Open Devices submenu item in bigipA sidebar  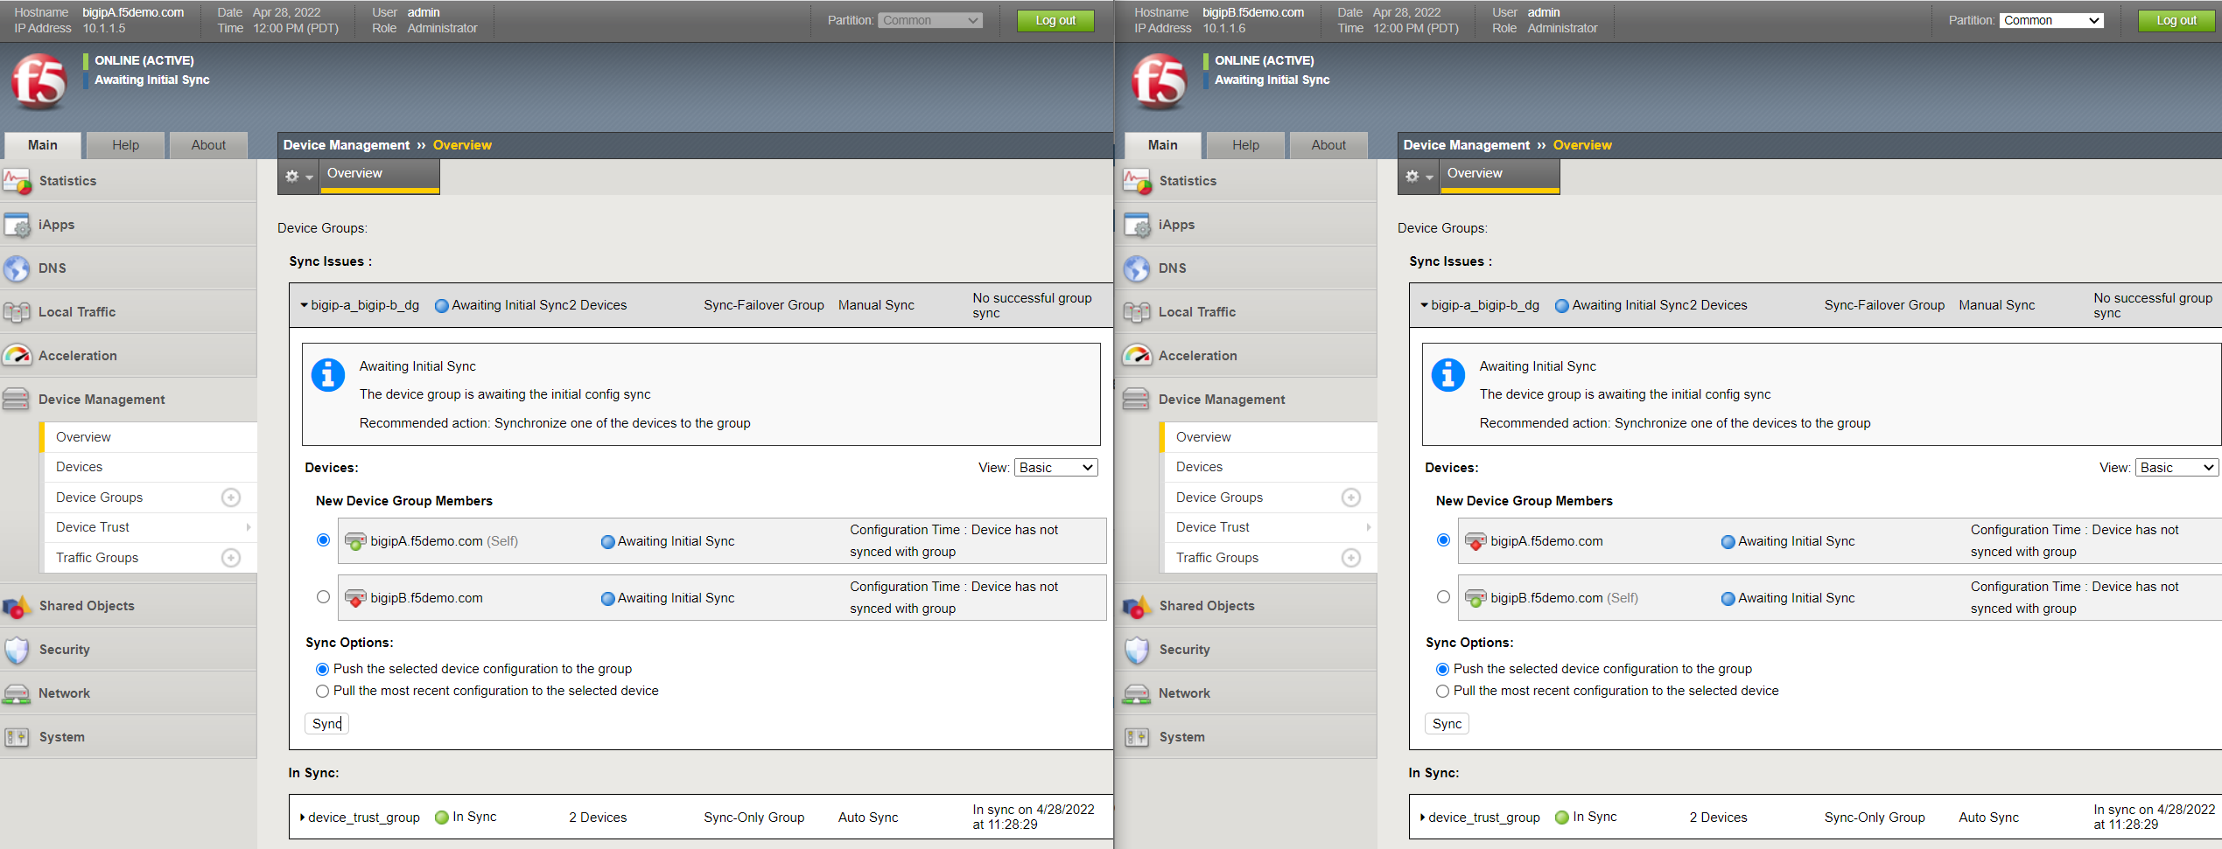[x=151, y=467]
